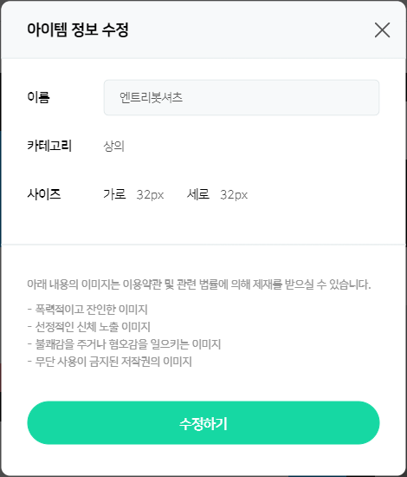The width and height of the screenshot is (407, 477).
Task: Click the 세로 height label
Action: pos(198,194)
